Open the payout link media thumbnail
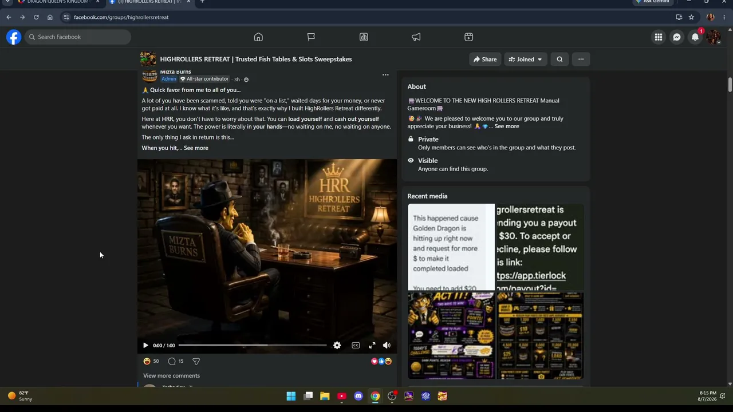The height and width of the screenshot is (412, 733). tap(540, 247)
